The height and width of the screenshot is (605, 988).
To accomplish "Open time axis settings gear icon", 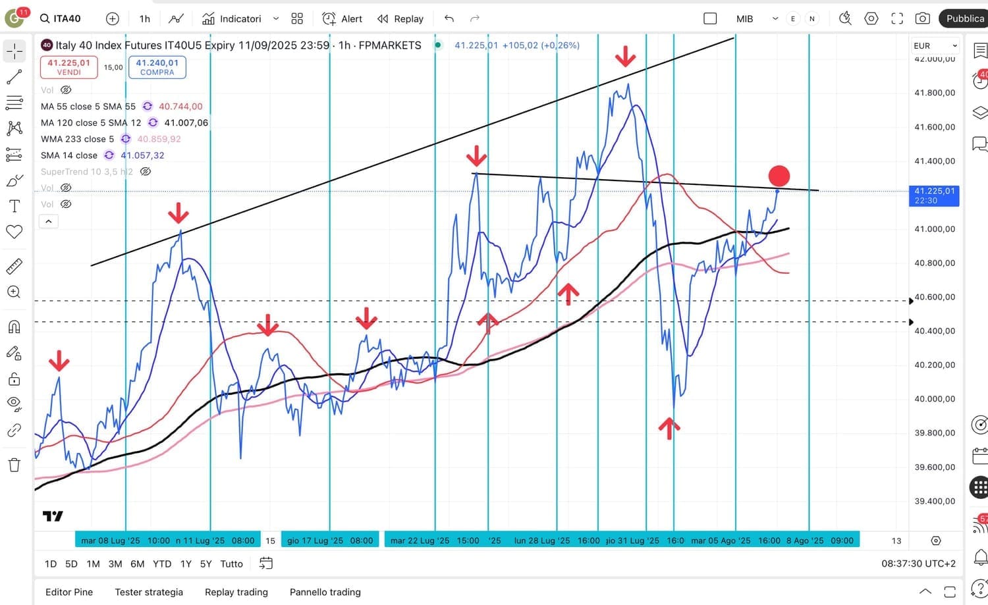I will (936, 540).
